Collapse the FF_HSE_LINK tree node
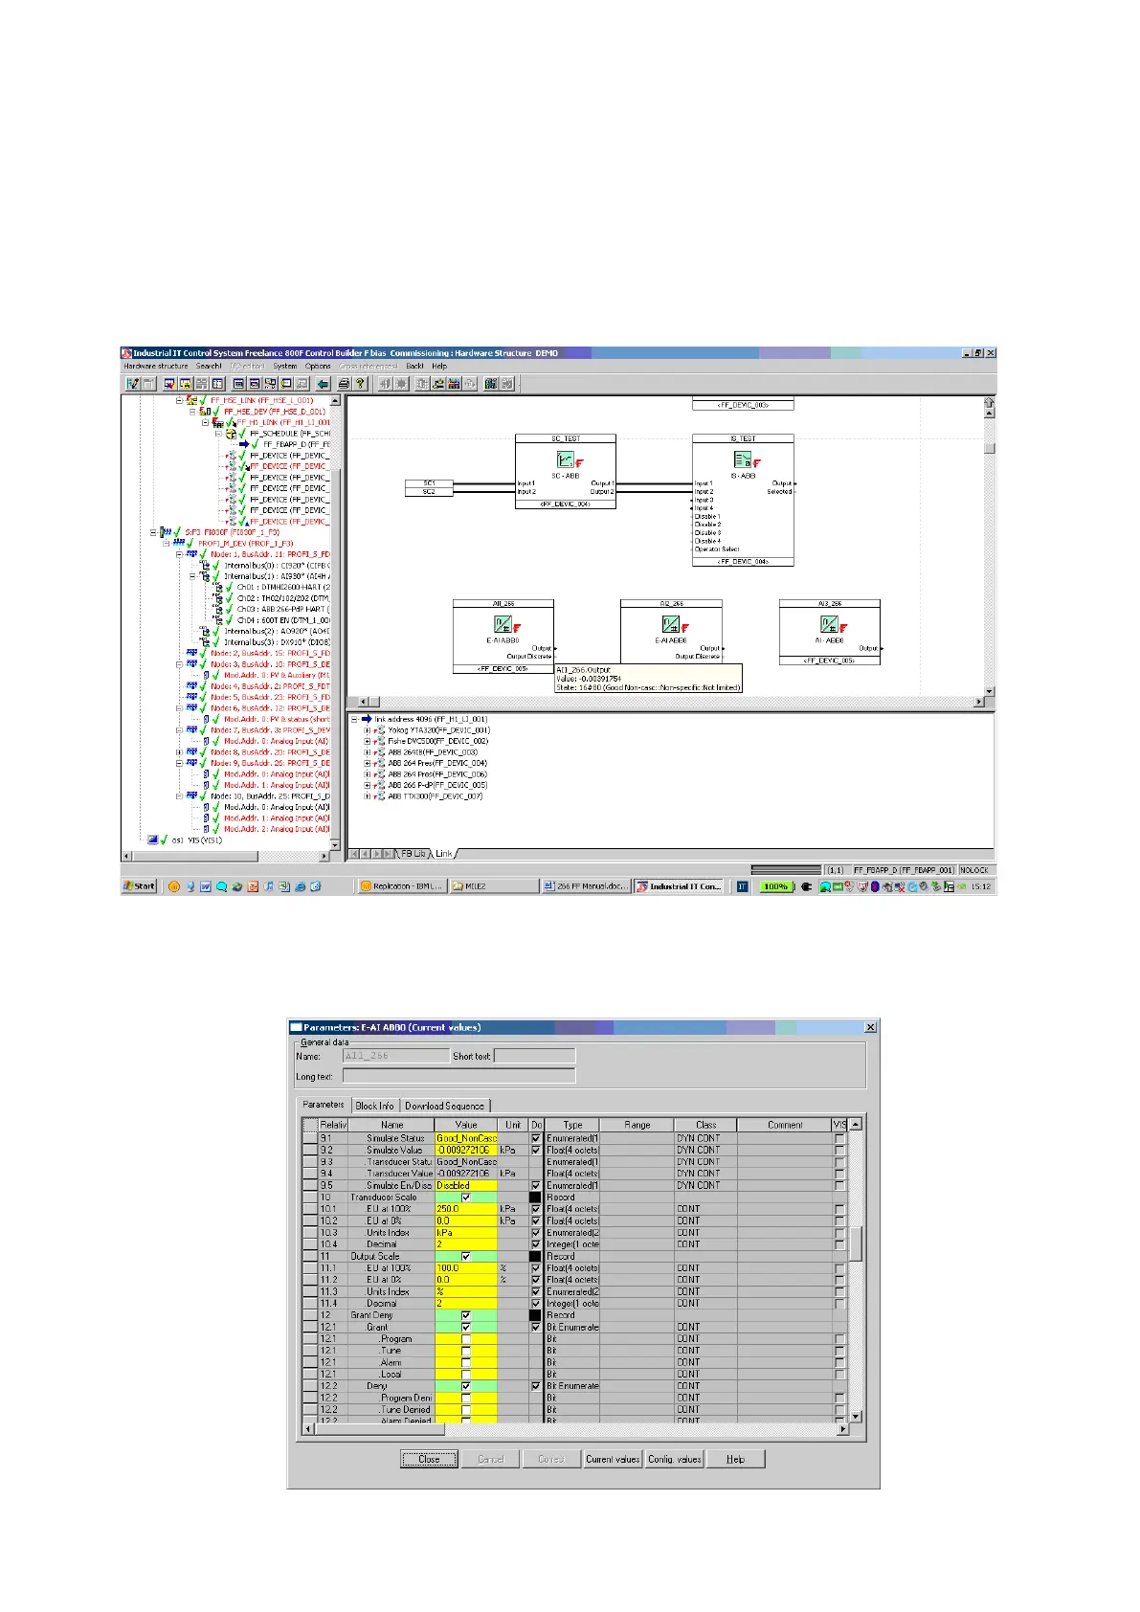Screen dimensions: 1140x1612 [179, 400]
